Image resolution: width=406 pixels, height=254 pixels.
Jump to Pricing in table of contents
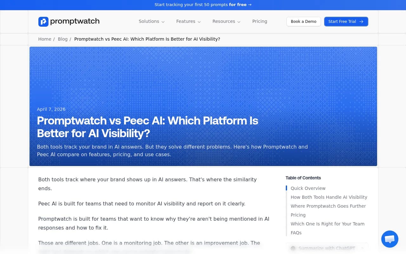point(298,215)
